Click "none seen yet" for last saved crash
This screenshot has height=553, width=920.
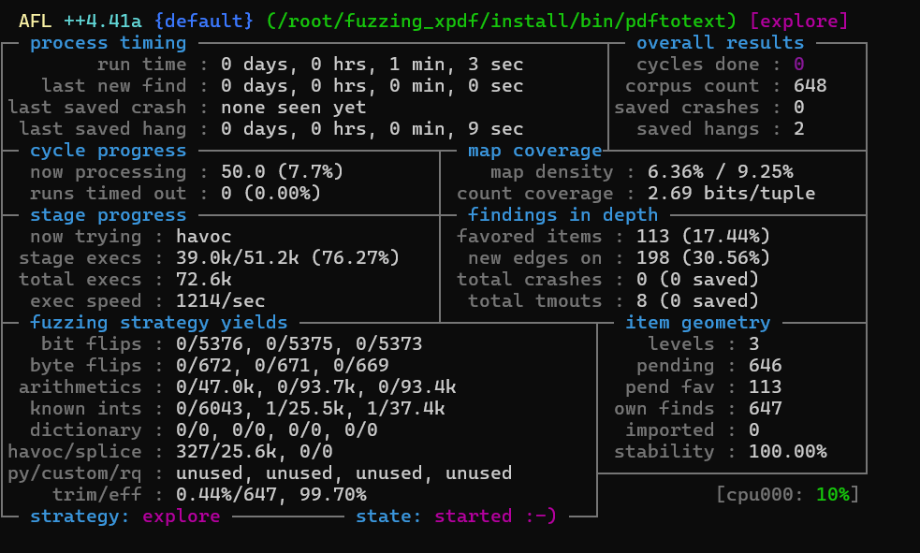click(x=293, y=108)
